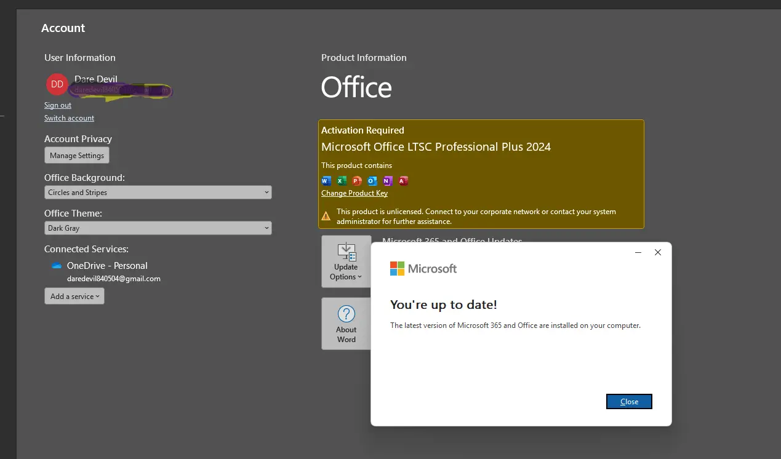
Task: Click the User Information label
Action: 80,58
